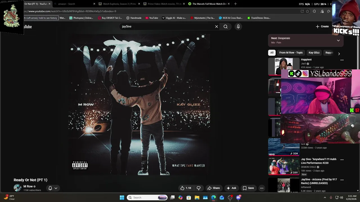Close the Ready Or Not browser tab
Screen dimensions: 360x202
(49, 4)
